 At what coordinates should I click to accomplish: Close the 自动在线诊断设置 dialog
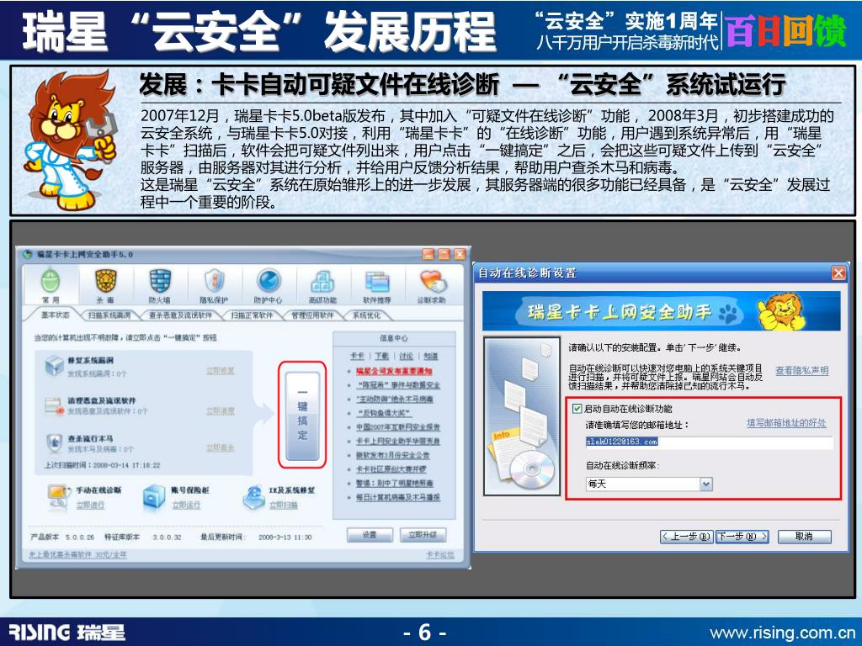[x=838, y=273]
